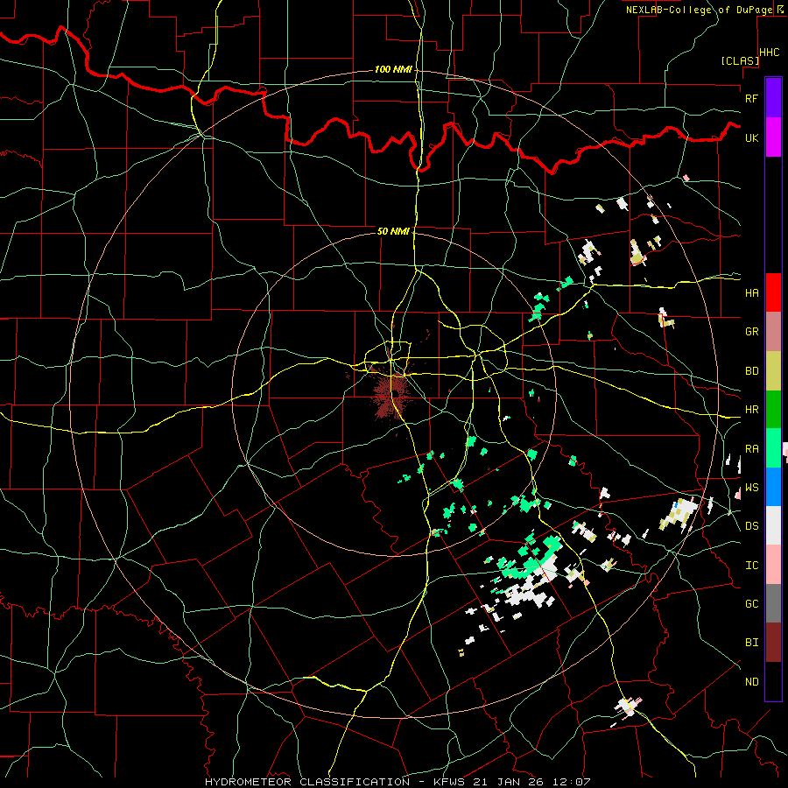Click the HYDROMETEOR CLASSIFICATION title text
The height and width of the screenshot is (788, 788).
click(x=307, y=782)
